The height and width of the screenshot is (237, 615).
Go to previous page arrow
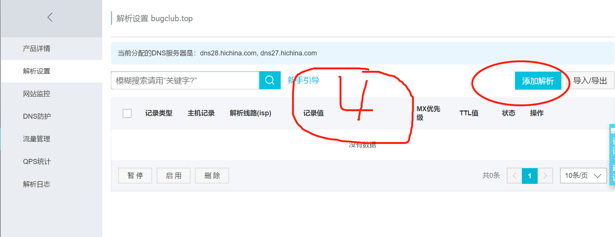pos(514,176)
